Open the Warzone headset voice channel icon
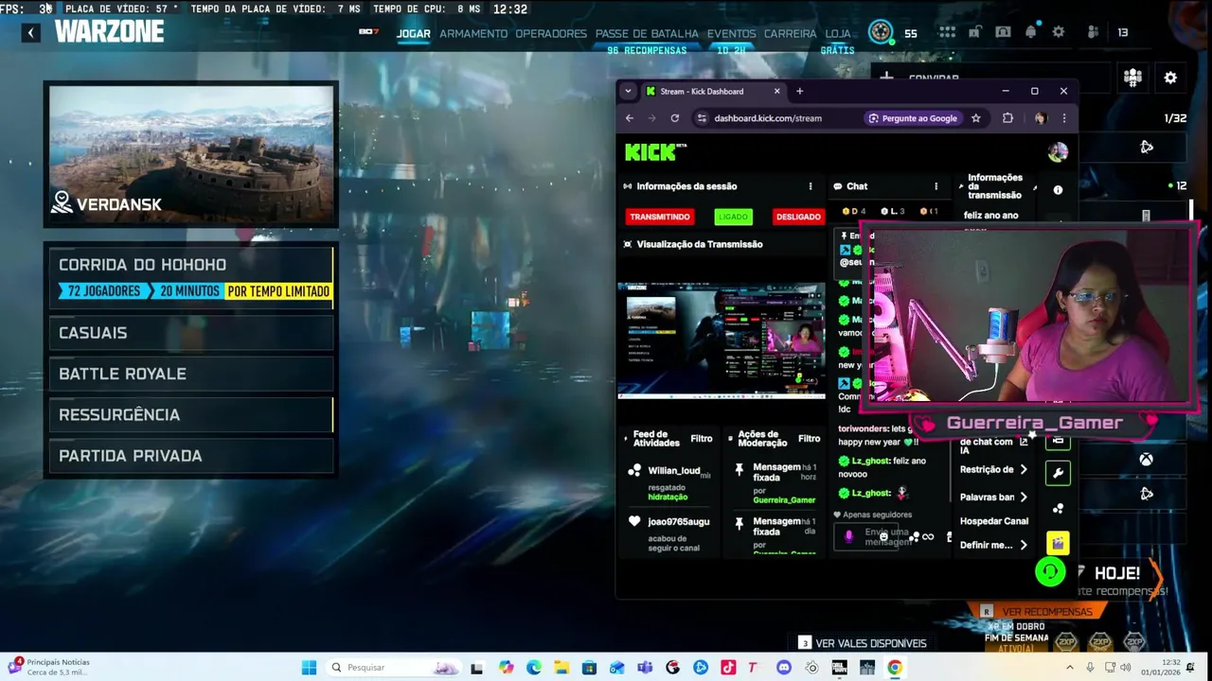The height and width of the screenshot is (681, 1212). pos(1003,32)
